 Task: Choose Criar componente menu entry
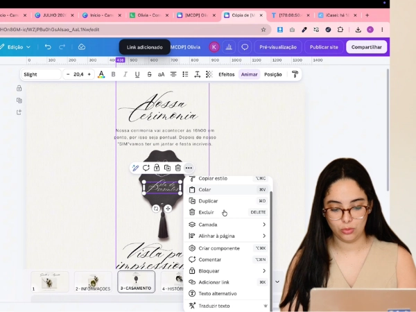[227, 248]
